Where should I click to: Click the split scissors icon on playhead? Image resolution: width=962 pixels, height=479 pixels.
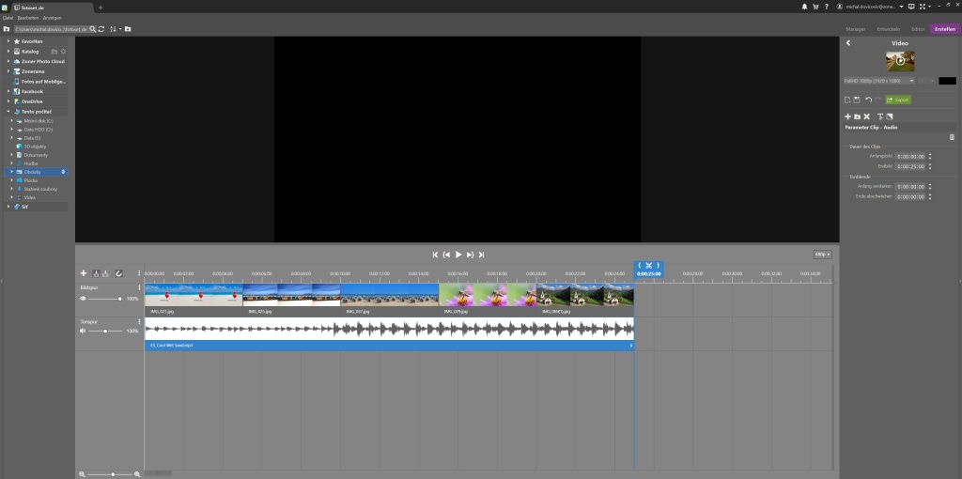[x=648, y=266]
